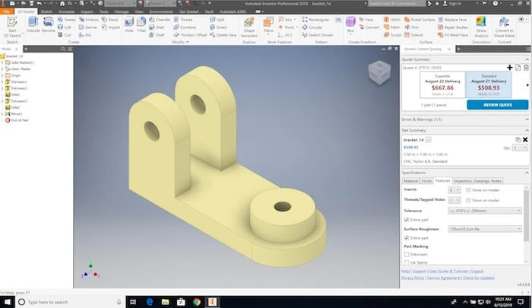Collapse the Specifications section
Viewport: 532px width, 308px height.
[x=527, y=173]
